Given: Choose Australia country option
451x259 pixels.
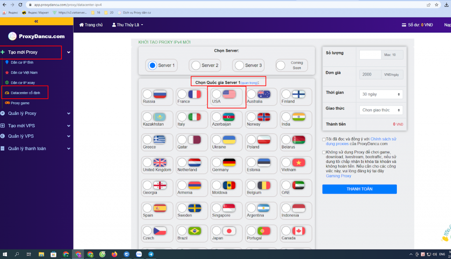Looking at the screenshot, I should click(x=261, y=97).
